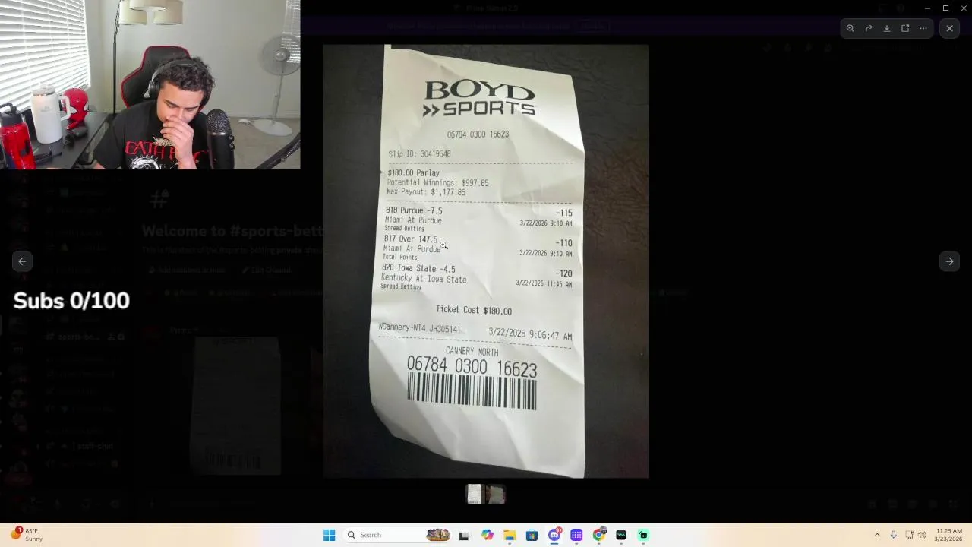Open Task View from the taskbar
This screenshot has width=972, height=547.
464,535
